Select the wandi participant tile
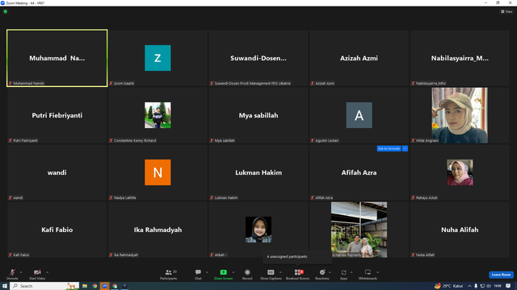 pyautogui.click(x=57, y=172)
